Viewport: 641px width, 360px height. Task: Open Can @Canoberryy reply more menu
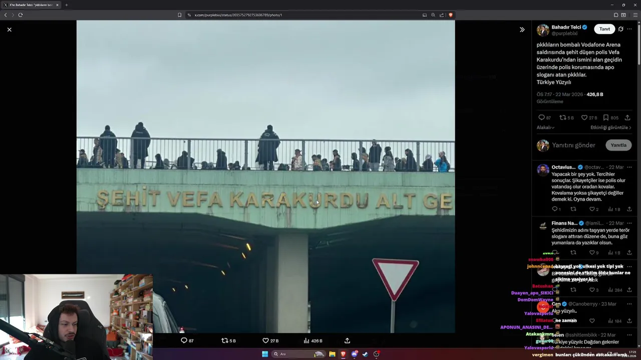coord(629,303)
